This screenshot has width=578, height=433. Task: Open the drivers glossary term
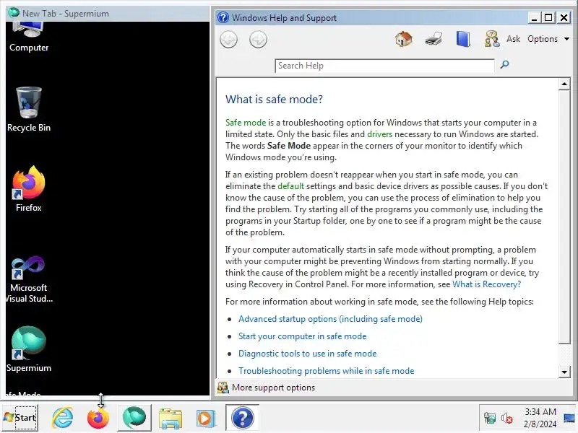[380, 134]
